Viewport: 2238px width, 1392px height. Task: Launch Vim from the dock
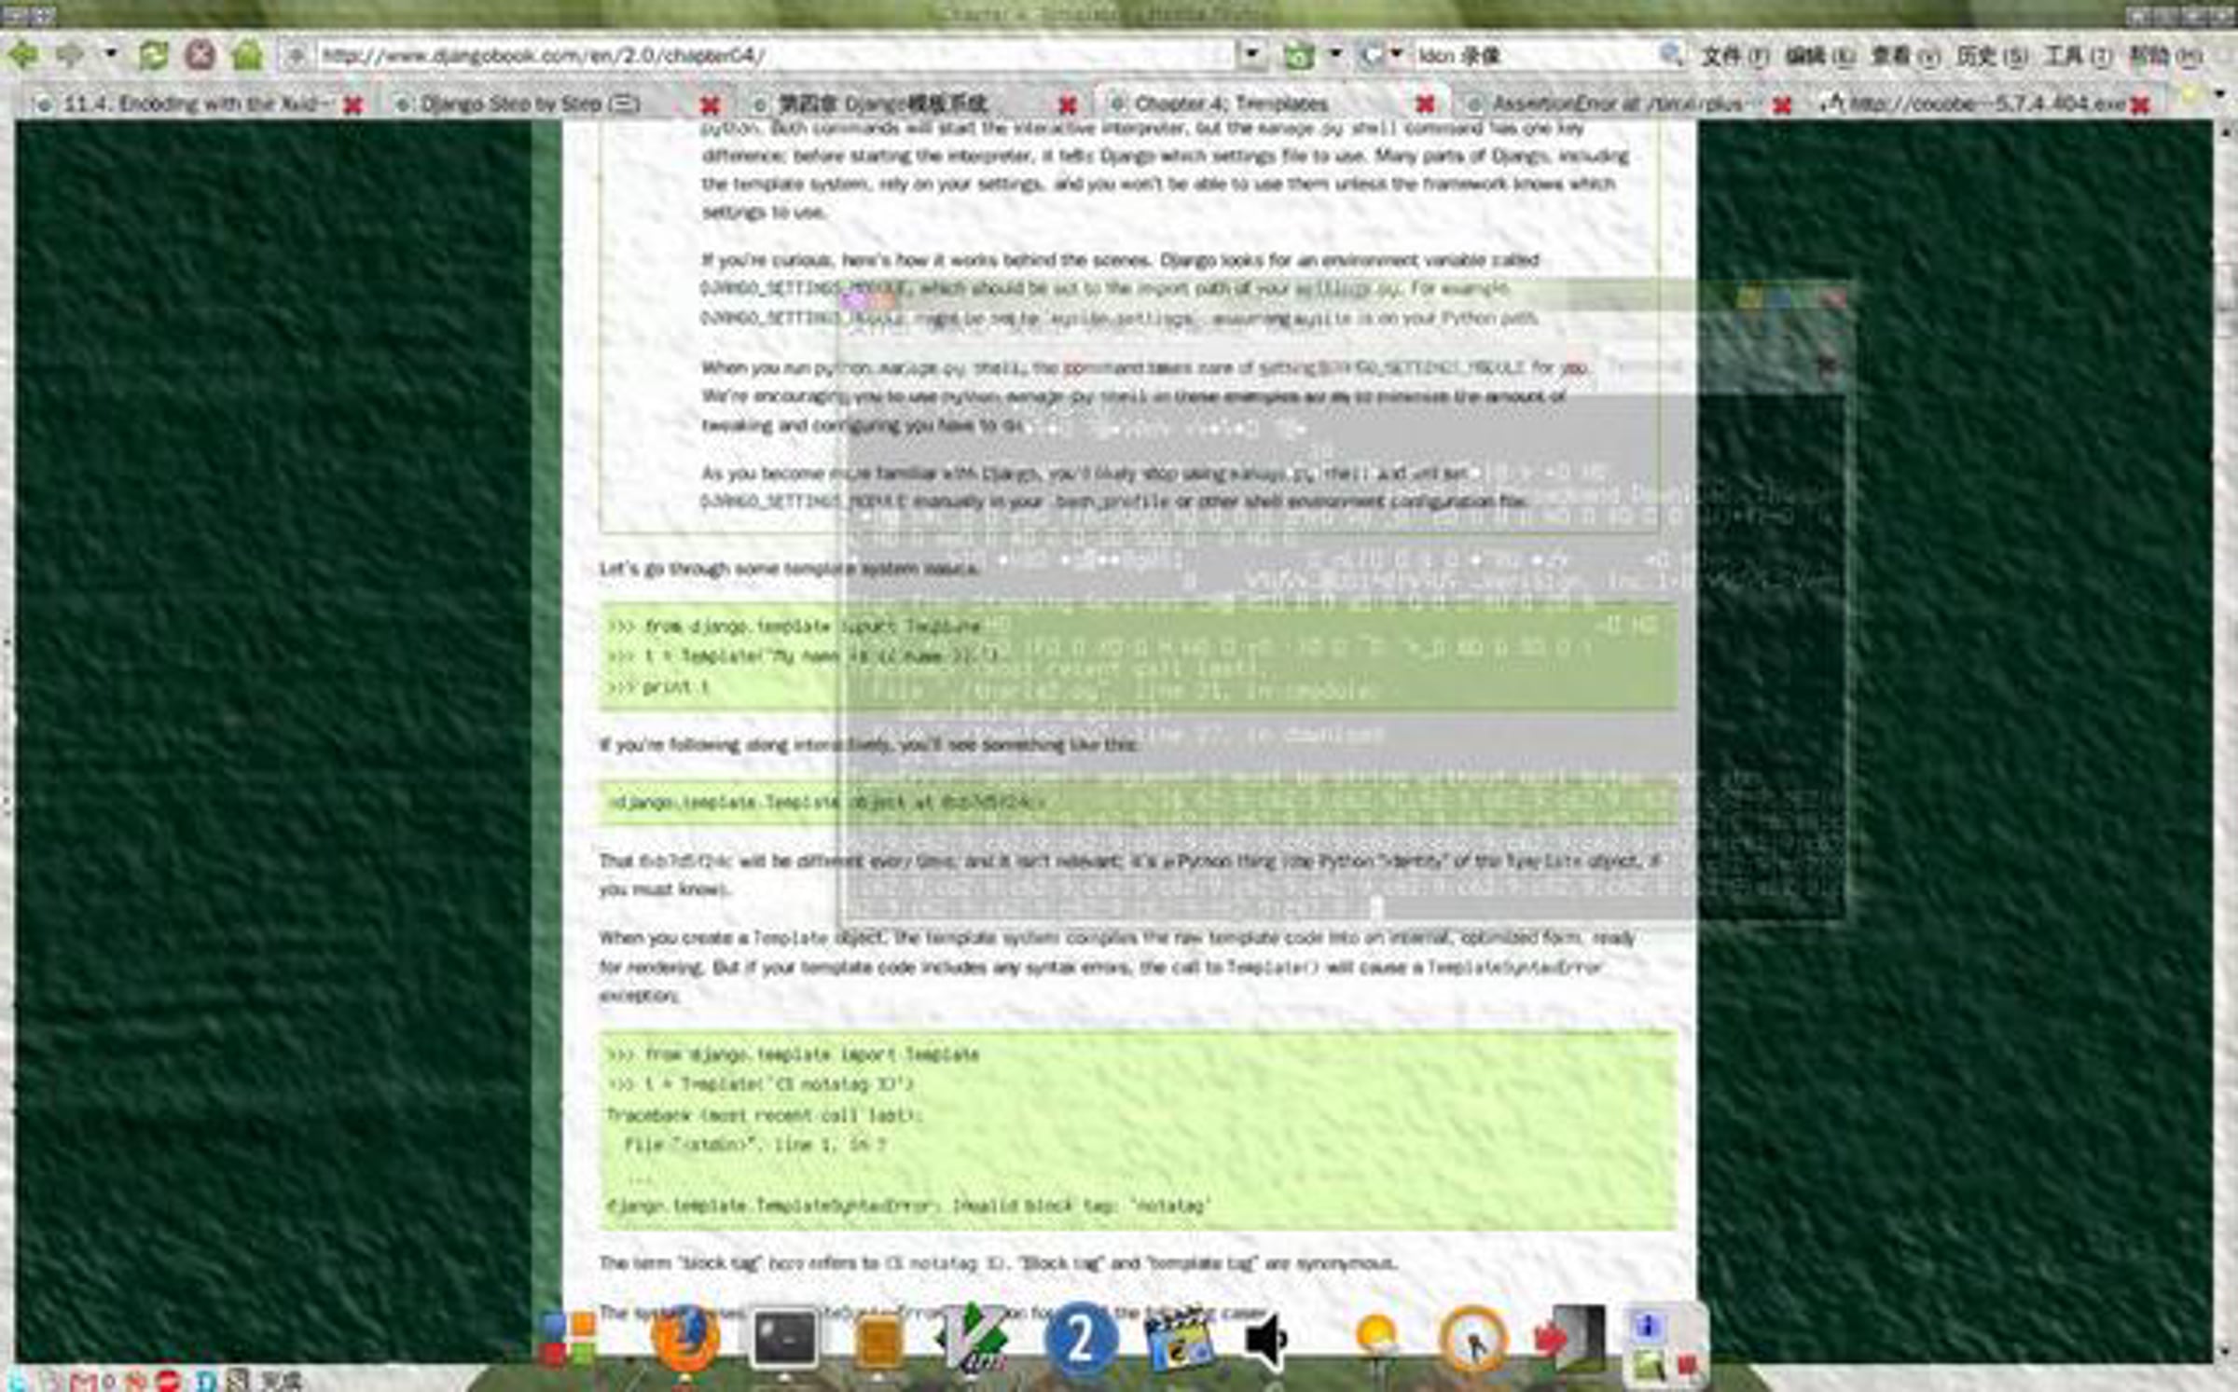click(973, 1339)
